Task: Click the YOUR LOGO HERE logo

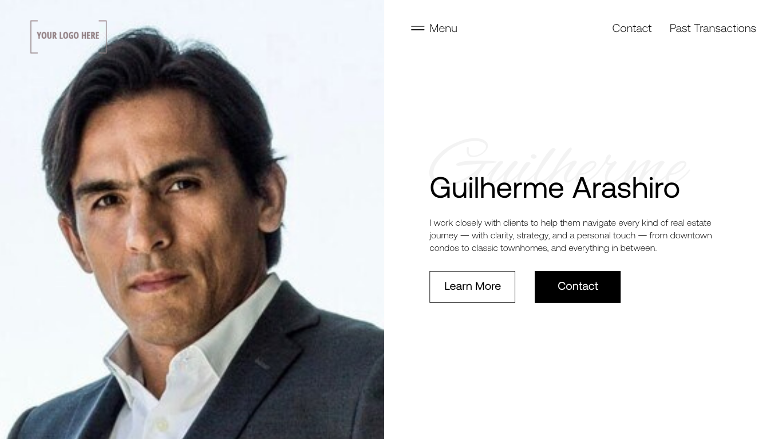Action: point(68,37)
